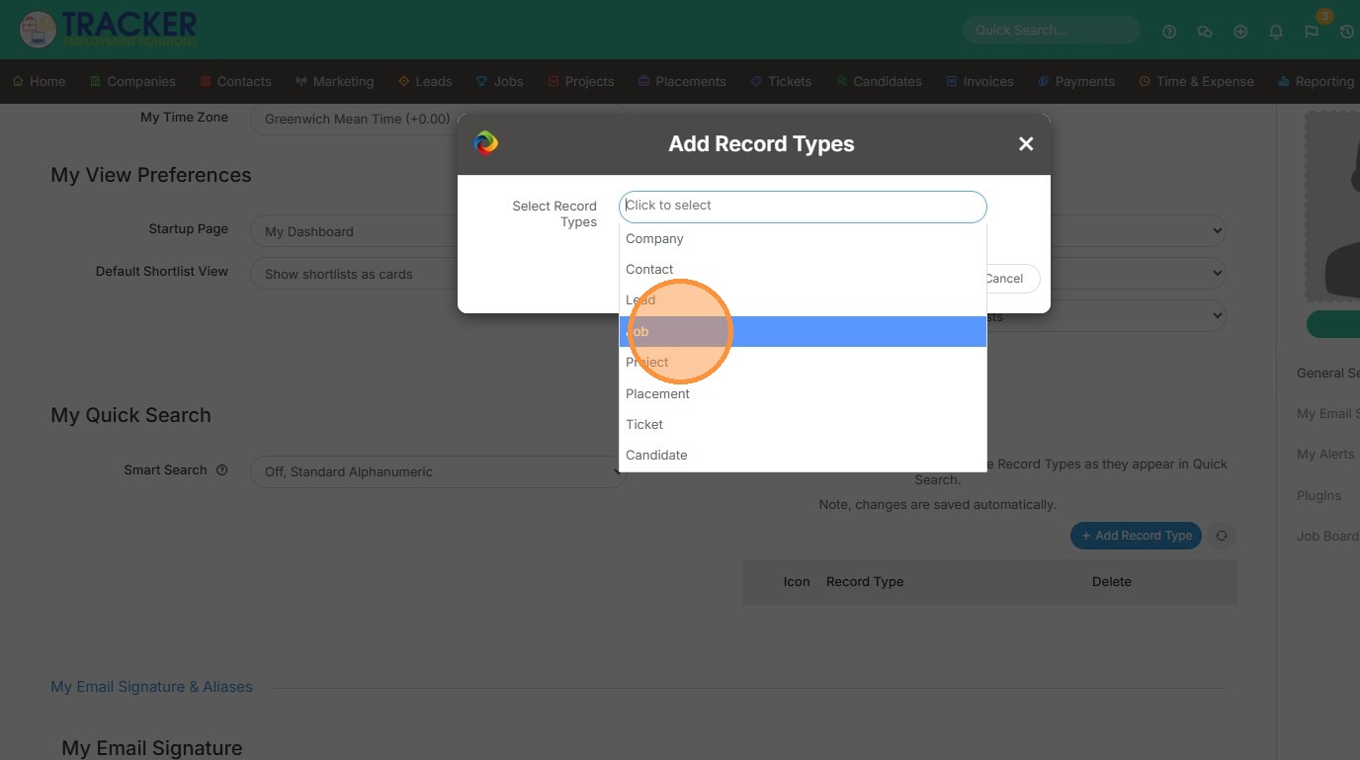Screen dimensions: 1360x760
Task: Choose Lead from the record types list
Action: click(x=803, y=299)
